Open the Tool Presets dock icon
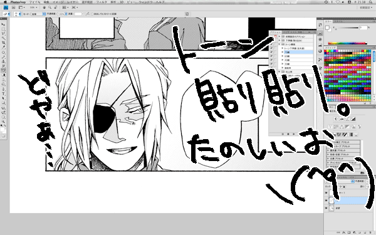376x235 pixels. coord(320,60)
